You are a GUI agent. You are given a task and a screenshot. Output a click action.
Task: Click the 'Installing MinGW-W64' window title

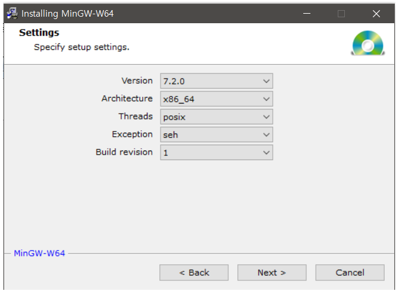pos(67,14)
